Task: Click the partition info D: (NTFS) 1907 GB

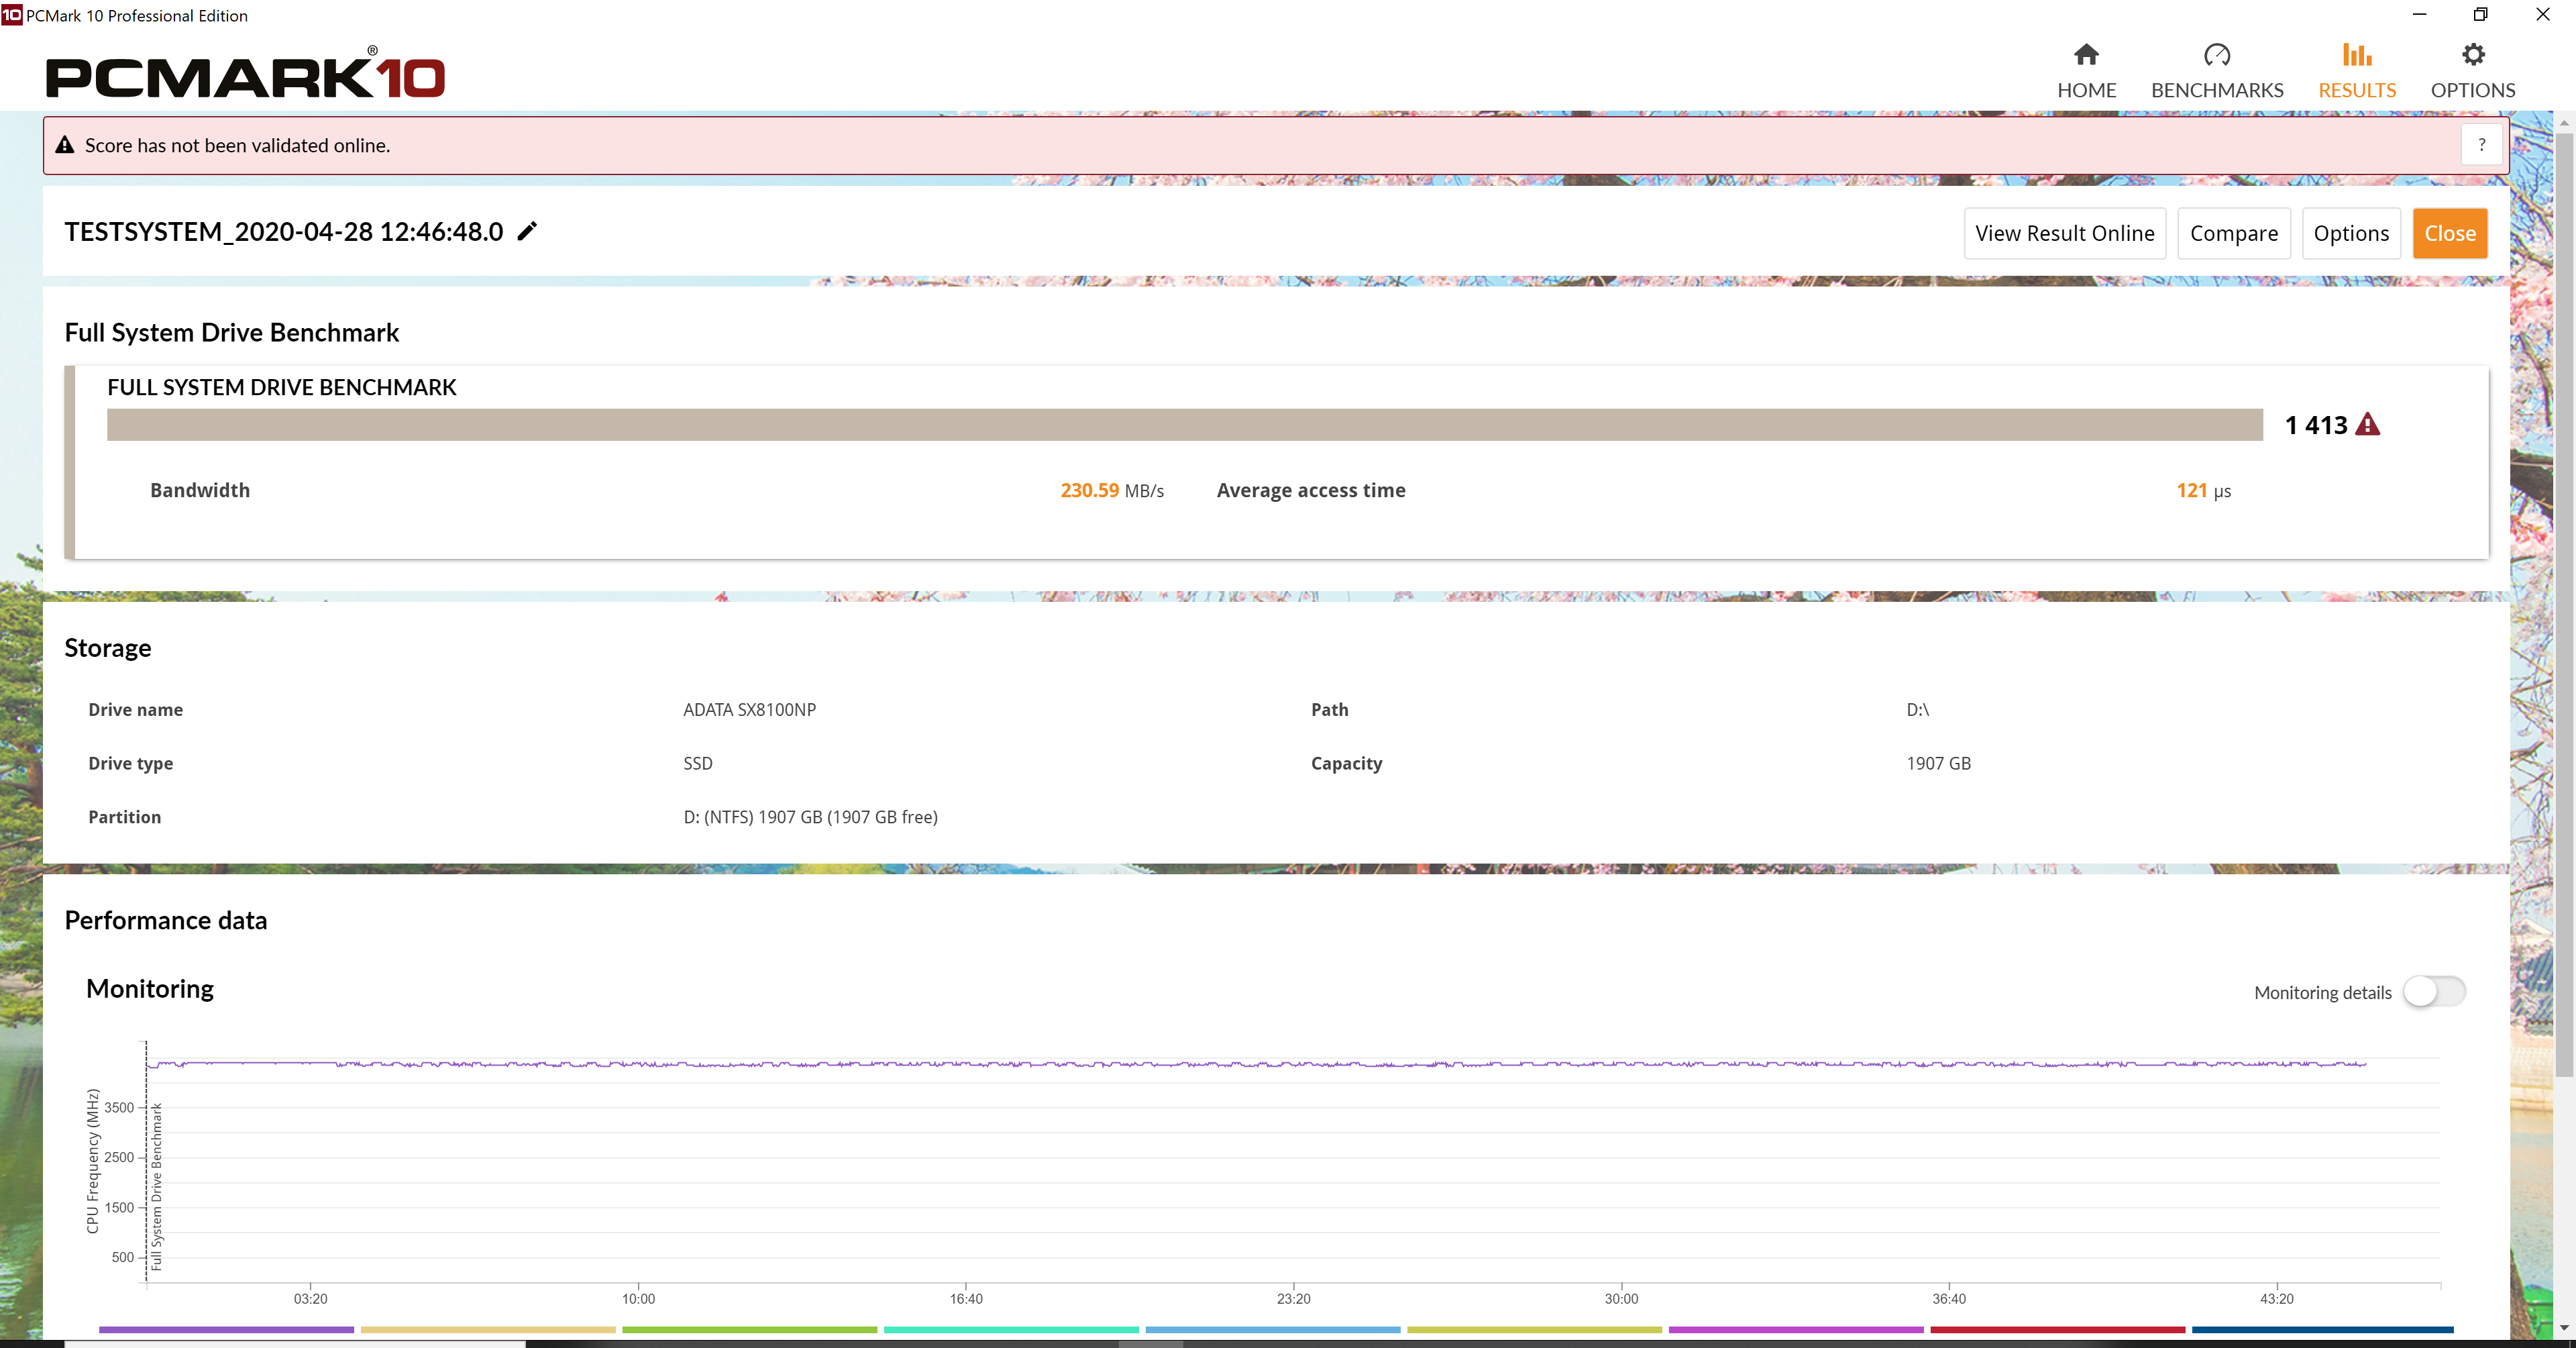Action: (x=810, y=817)
